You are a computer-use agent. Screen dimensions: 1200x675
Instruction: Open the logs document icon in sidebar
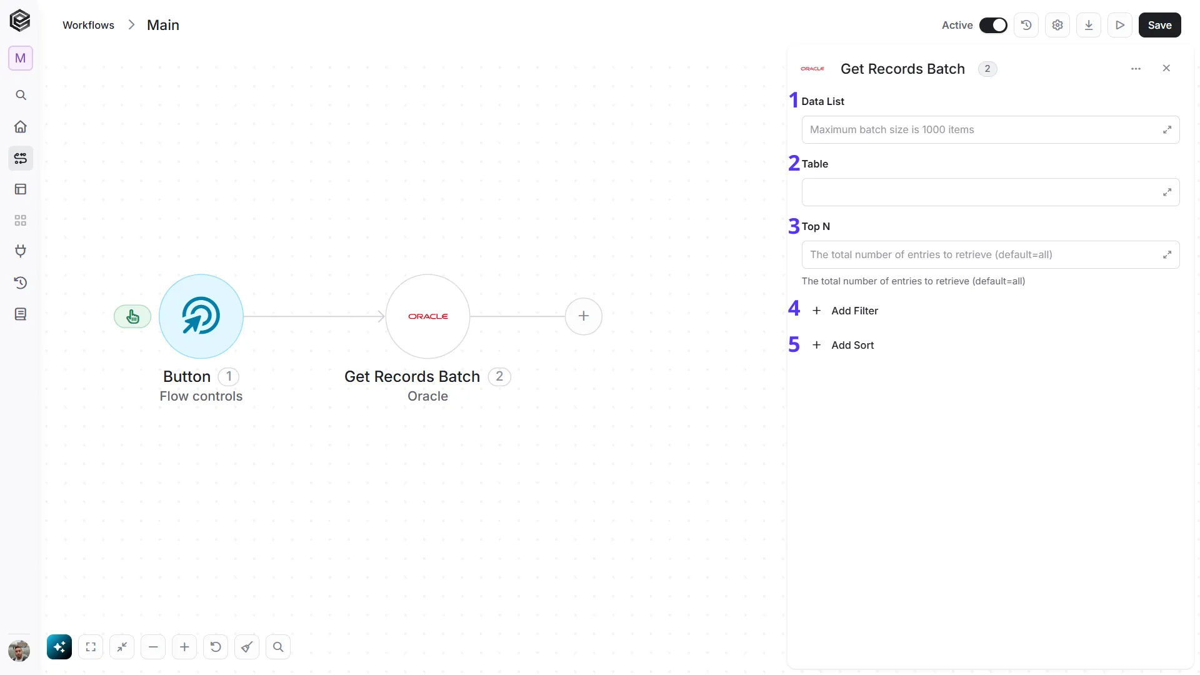21,314
